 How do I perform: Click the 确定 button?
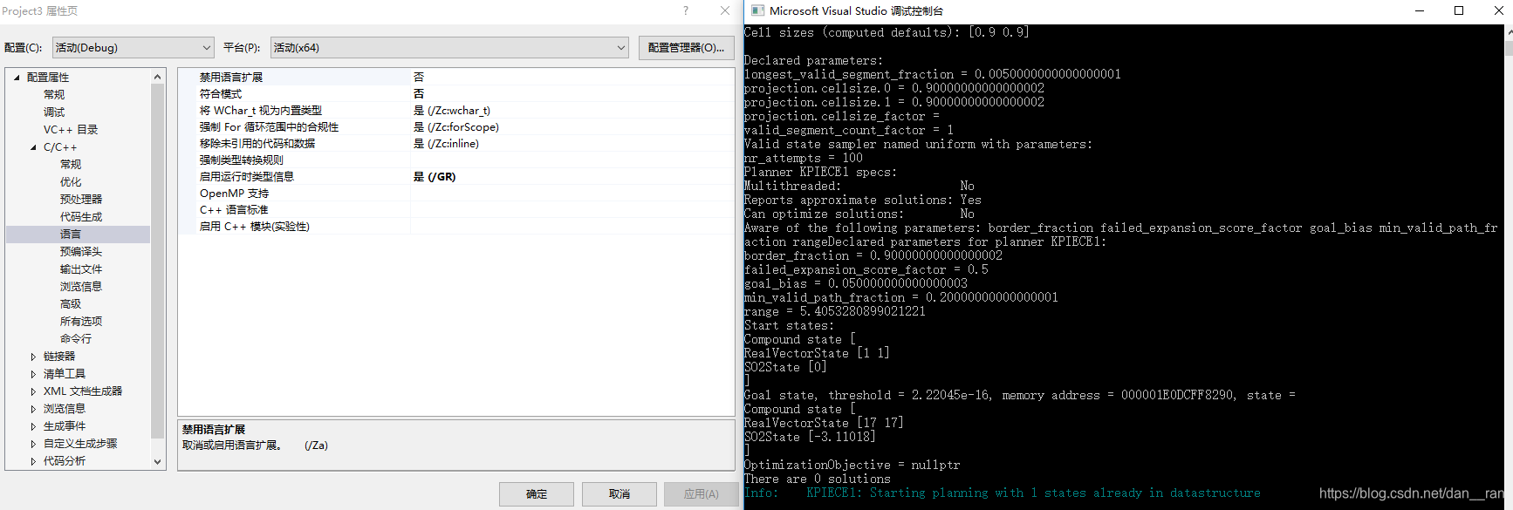(x=537, y=494)
